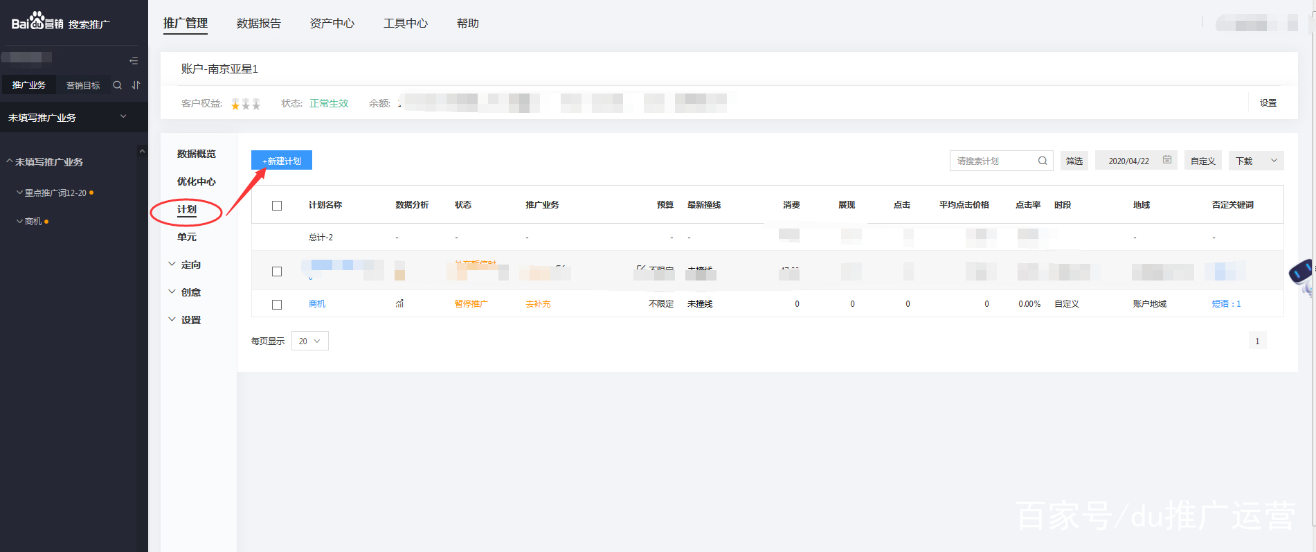Click the 筛选 filter button
The image size is (1316, 552).
pyautogui.click(x=1074, y=161)
